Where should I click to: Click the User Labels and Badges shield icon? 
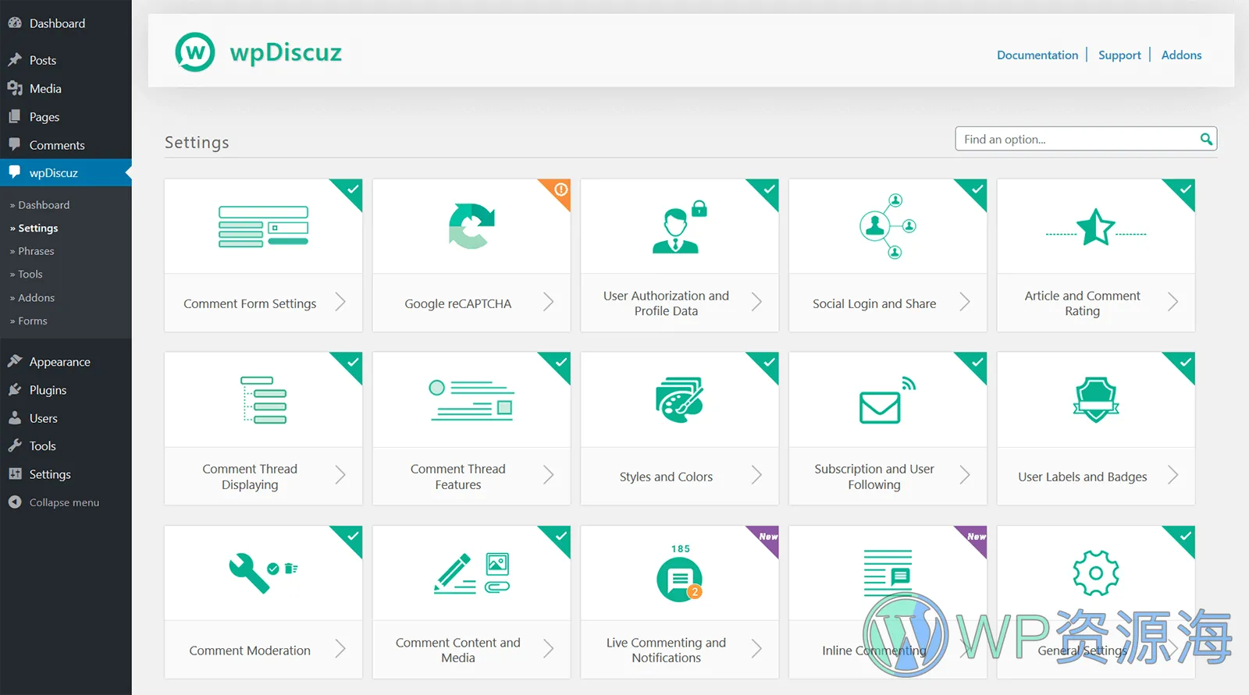click(x=1096, y=400)
